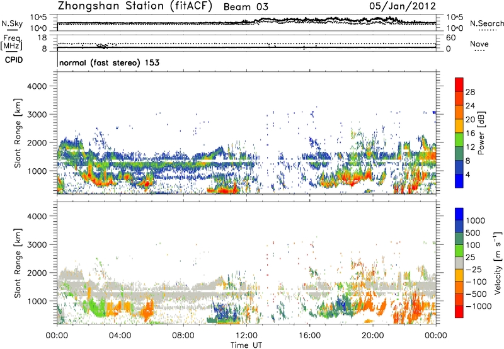Click the '500' value on Velocity color bar
The width and height of the screenshot is (504, 349).
[474, 233]
